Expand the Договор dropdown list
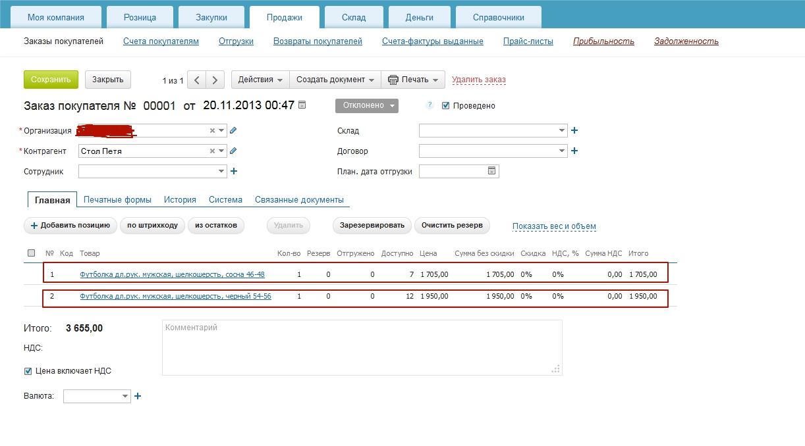Screen dimensions: 805x446 coord(562,151)
